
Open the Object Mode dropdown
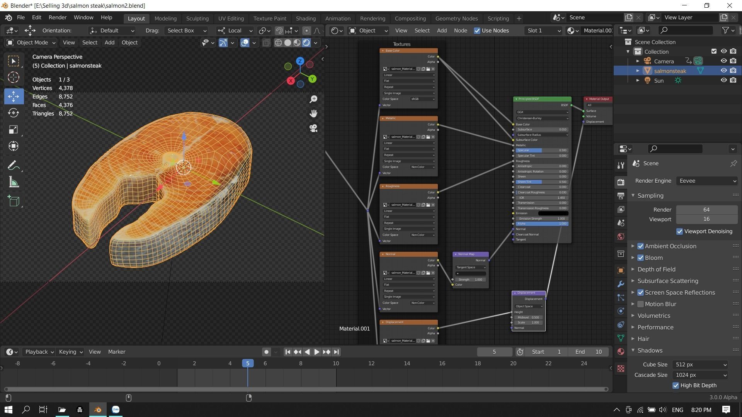click(31, 42)
